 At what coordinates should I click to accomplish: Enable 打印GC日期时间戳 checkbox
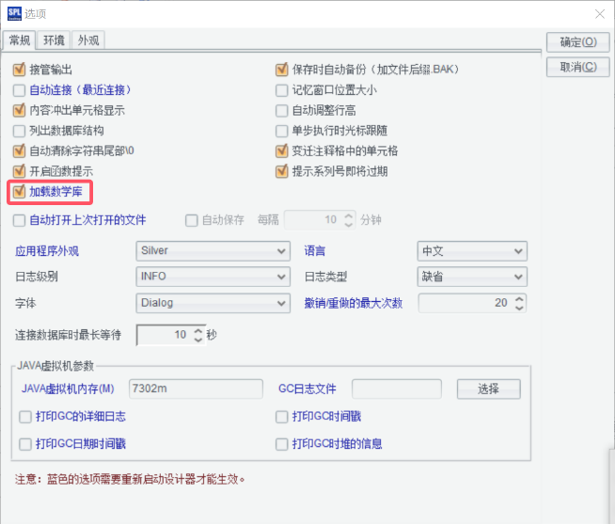point(25,444)
